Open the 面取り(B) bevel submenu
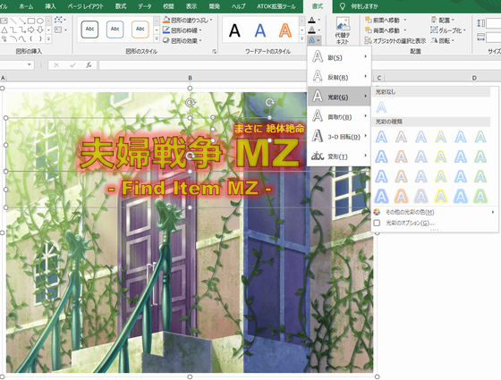This screenshot has width=501, height=380. pos(339,116)
